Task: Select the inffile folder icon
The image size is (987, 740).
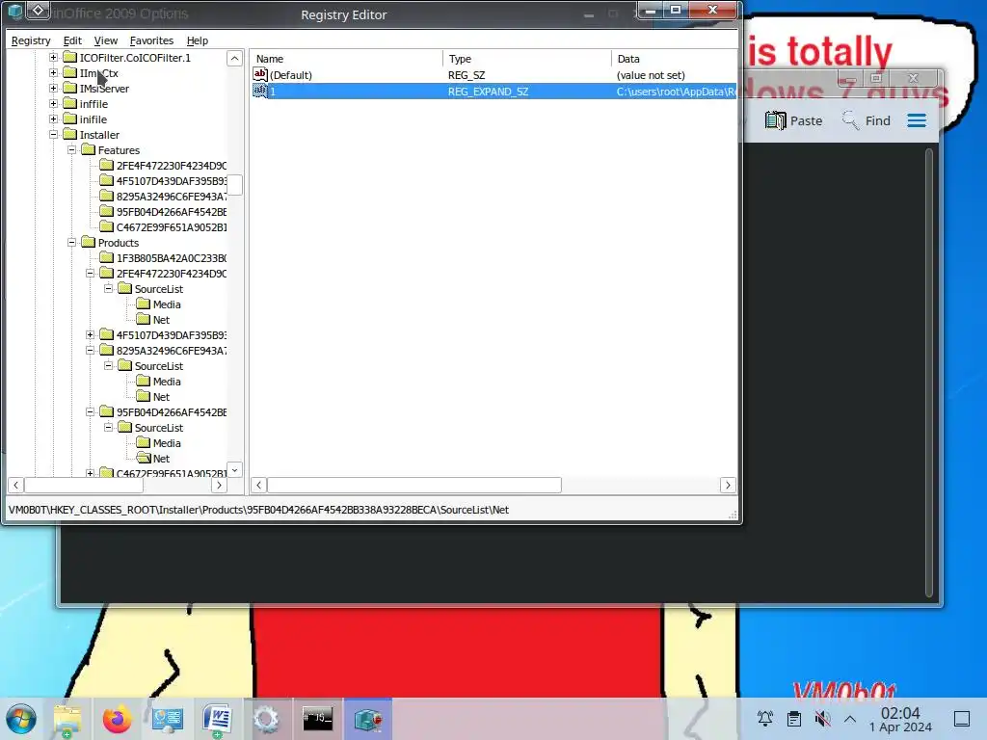Action: 69,103
